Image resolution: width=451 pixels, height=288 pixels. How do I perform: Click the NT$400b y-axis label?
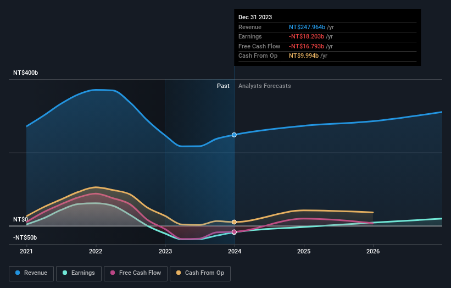pos(26,73)
